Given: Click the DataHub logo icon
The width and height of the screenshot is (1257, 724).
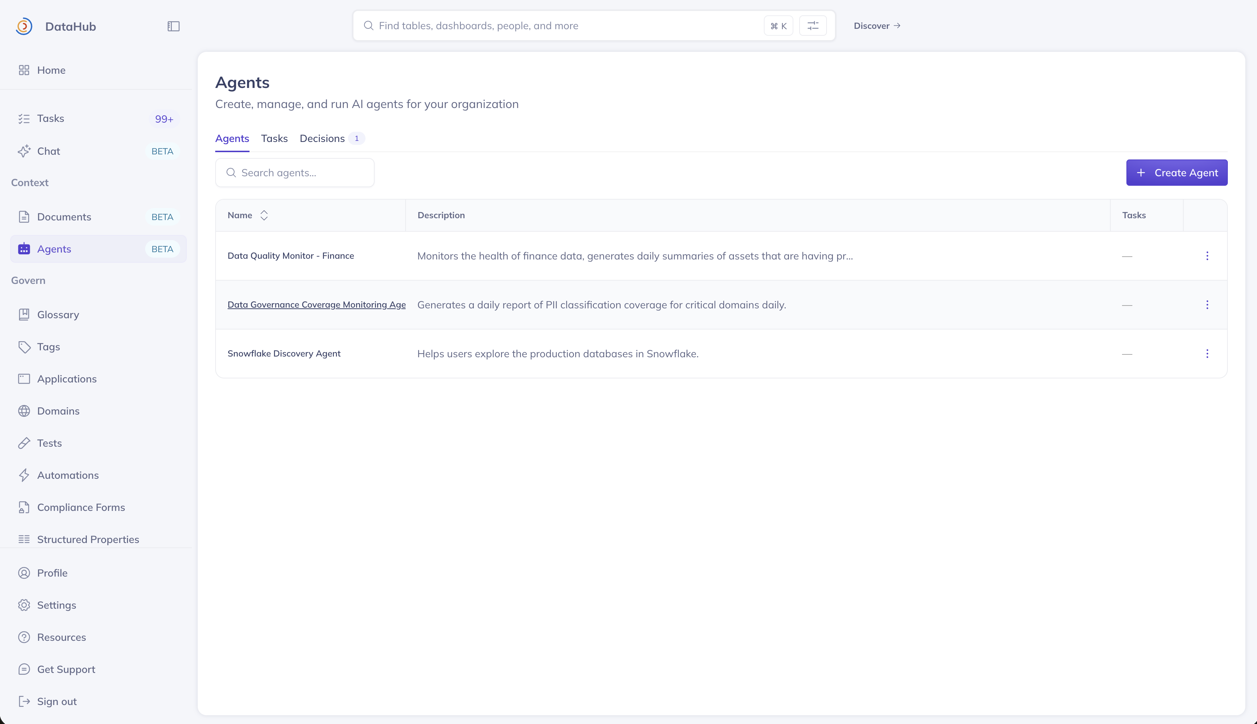Looking at the screenshot, I should coord(24,26).
